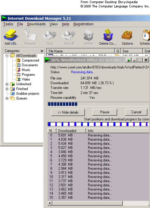Open the Registration menu
This screenshot has width=150, height=208.
[x=83, y=24]
